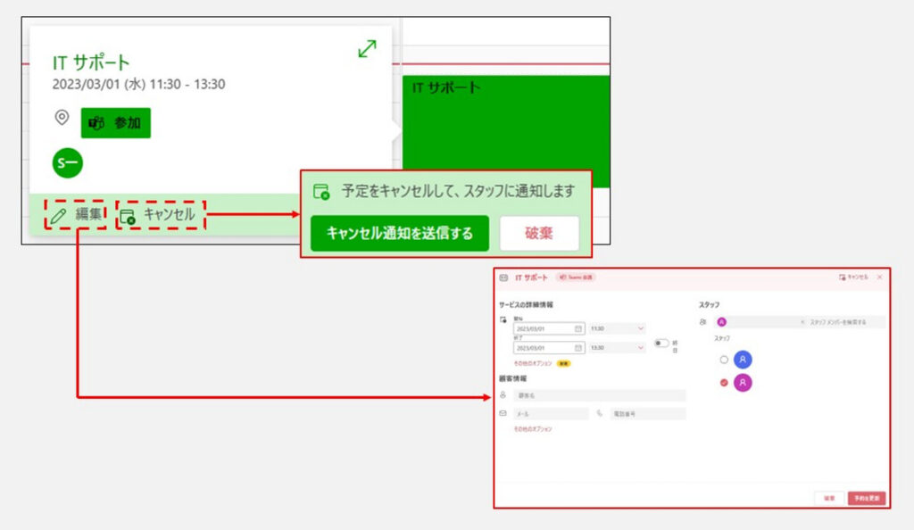The width and height of the screenshot is (914, 530).
Task: Join the Teams meeting via the 参加 button
Action: 115,123
